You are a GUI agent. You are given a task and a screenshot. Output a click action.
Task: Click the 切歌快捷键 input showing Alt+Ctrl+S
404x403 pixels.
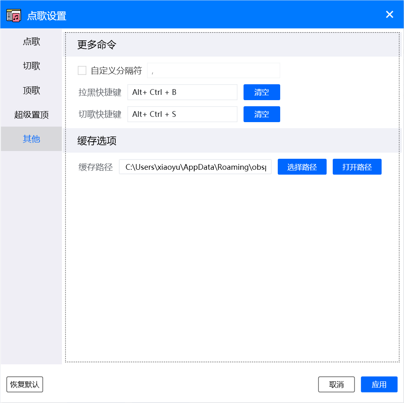[182, 114]
